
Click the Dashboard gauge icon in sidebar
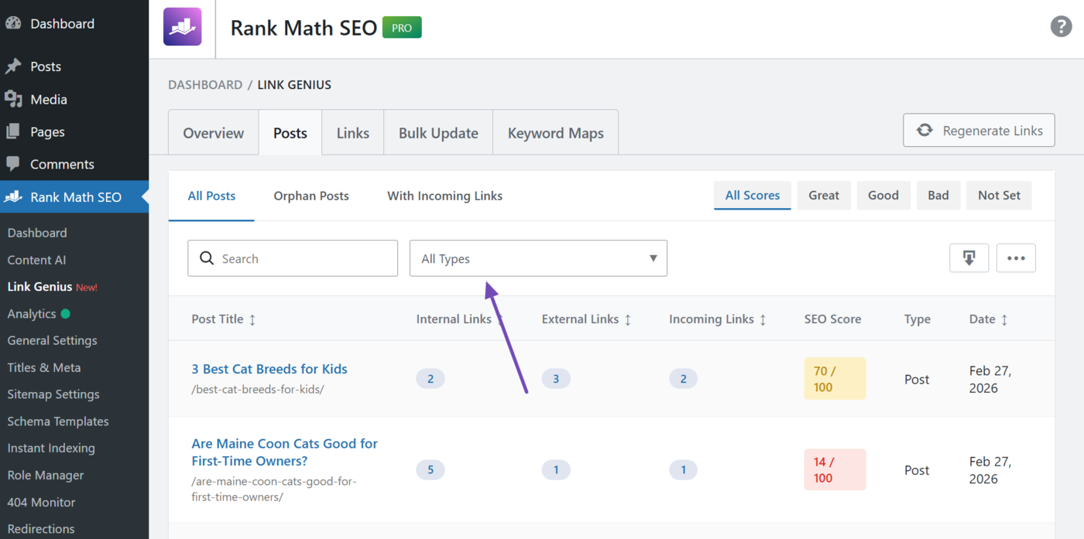point(13,24)
